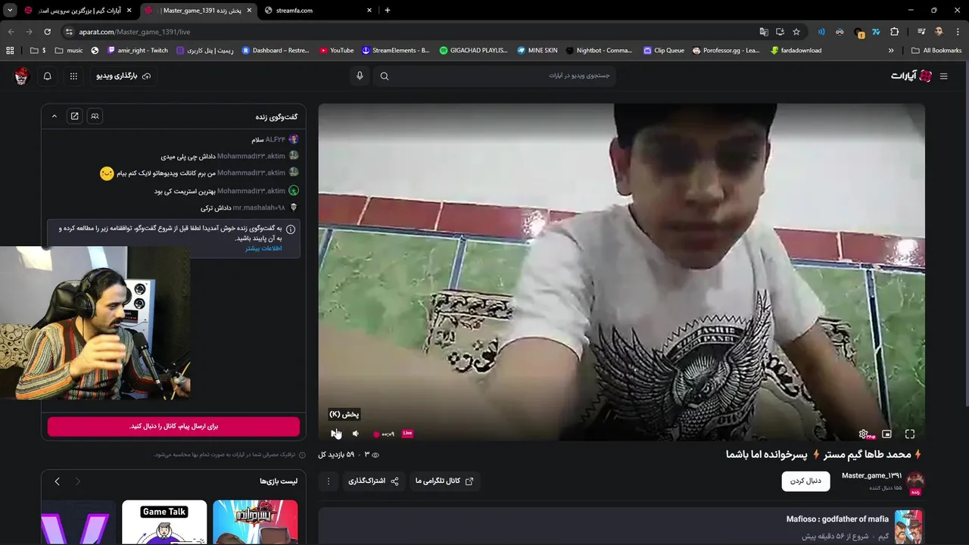Viewport: 969px width, 545px height.
Task: Open the browser extensions puzzle icon
Action: [895, 32]
